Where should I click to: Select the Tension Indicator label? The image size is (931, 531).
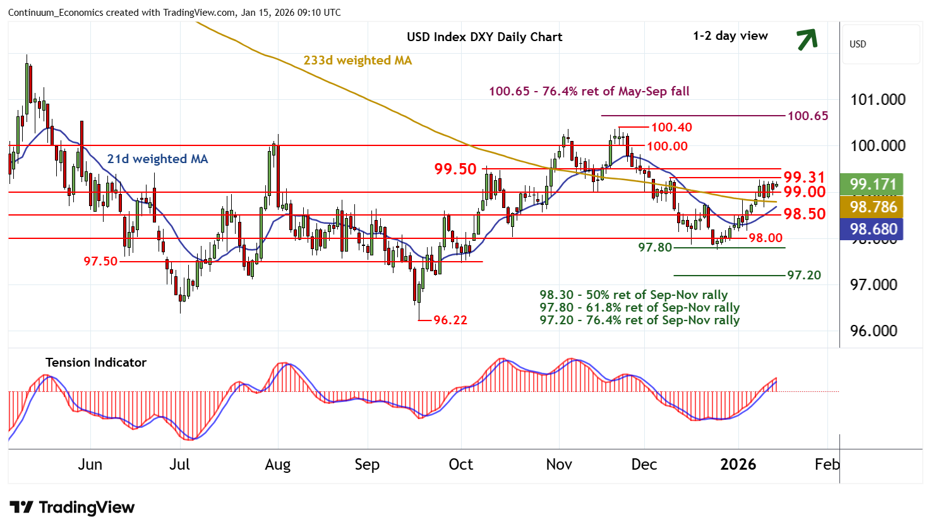pos(96,362)
